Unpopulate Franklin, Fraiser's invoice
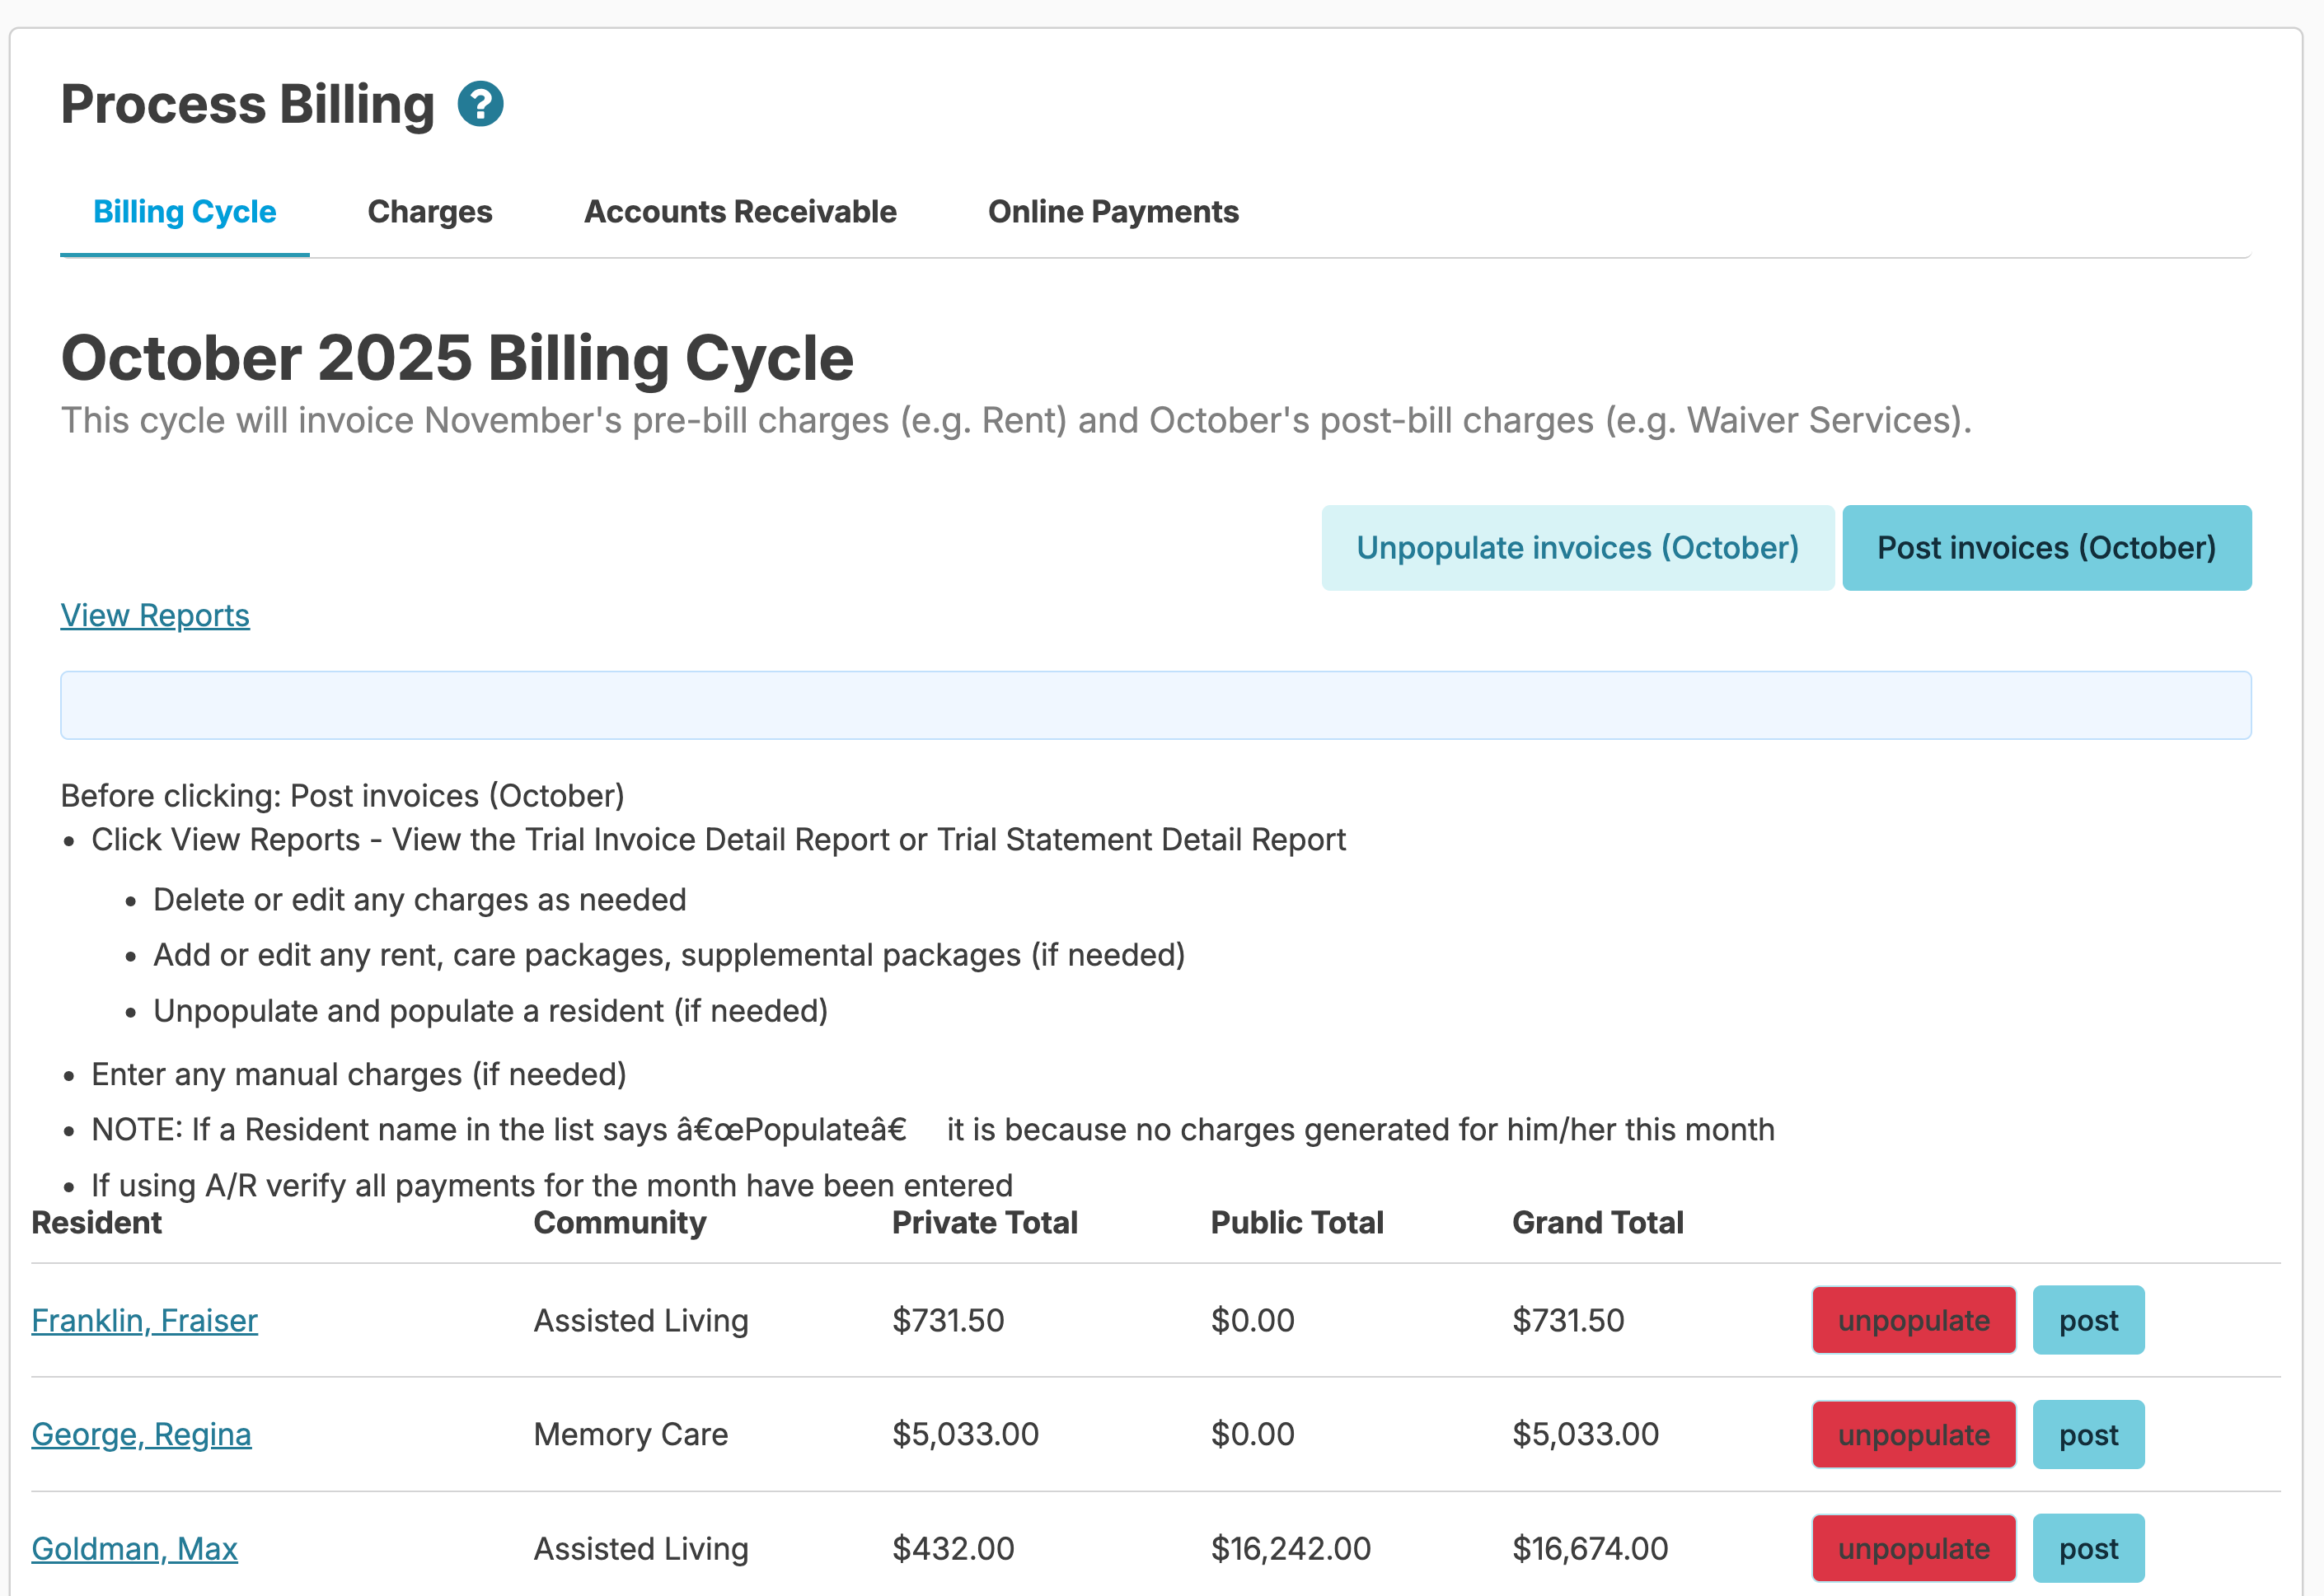Viewport: 2324px width, 1596px height. pyautogui.click(x=1913, y=1320)
